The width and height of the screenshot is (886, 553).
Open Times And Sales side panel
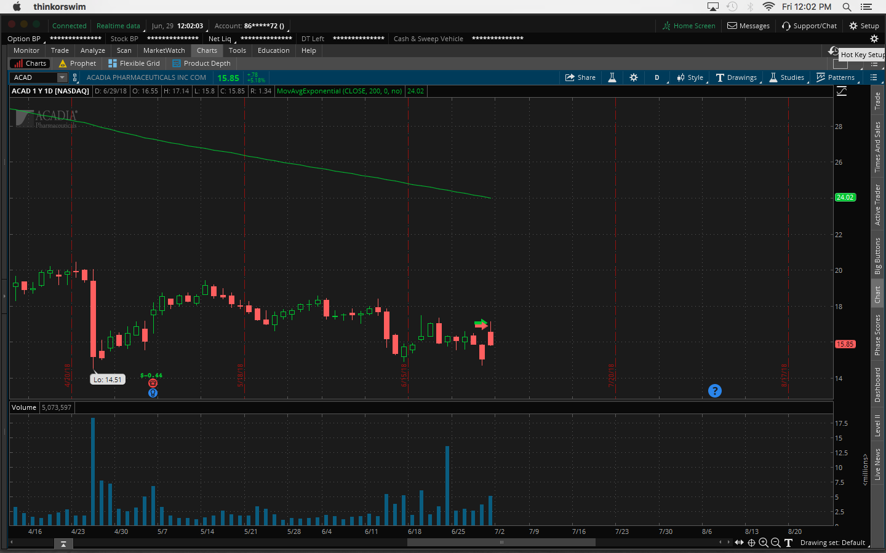878,147
